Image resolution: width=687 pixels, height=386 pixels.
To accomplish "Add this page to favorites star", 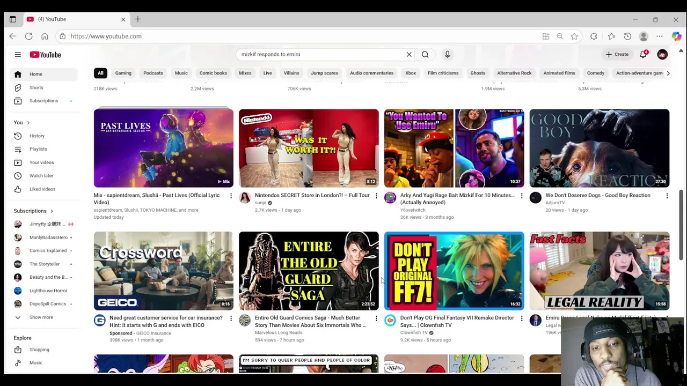I will (x=574, y=36).
